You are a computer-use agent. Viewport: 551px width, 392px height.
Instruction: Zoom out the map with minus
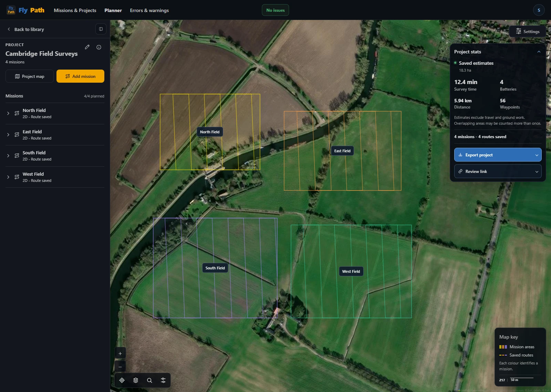(120, 367)
